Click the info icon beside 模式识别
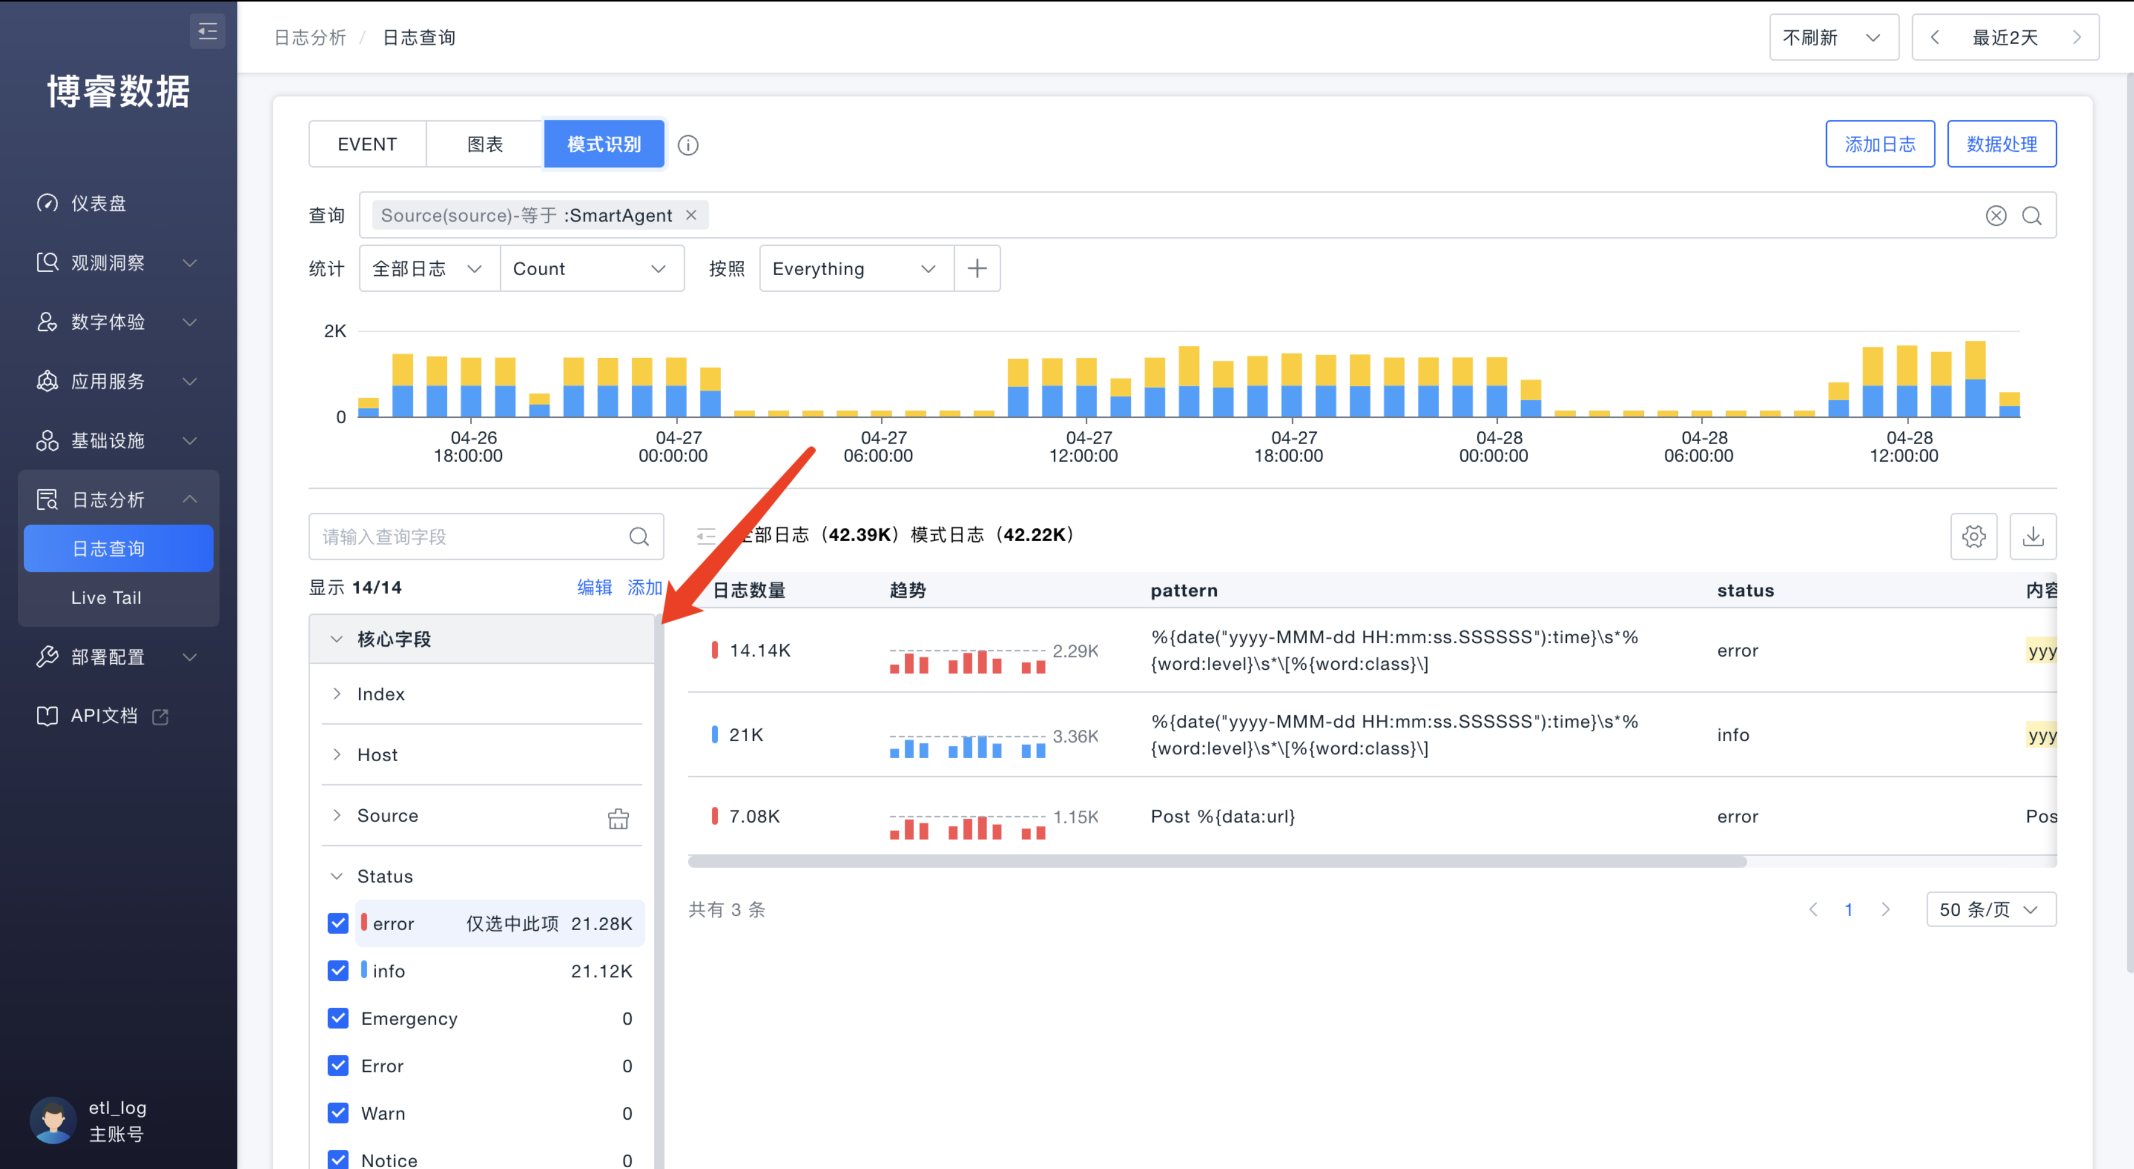2134x1169 pixels. (x=688, y=145)
